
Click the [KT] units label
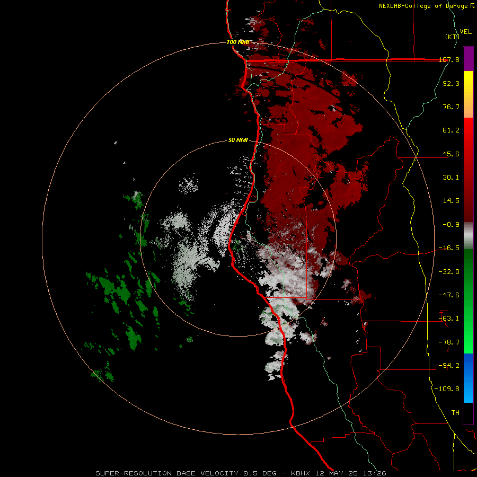click(x=452, y=37)
